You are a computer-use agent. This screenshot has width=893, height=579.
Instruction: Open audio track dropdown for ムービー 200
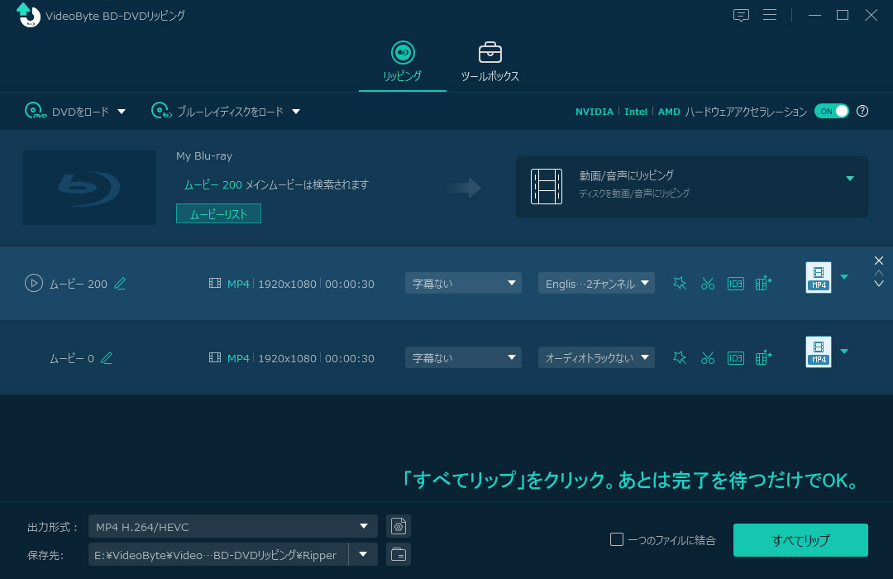596,283
